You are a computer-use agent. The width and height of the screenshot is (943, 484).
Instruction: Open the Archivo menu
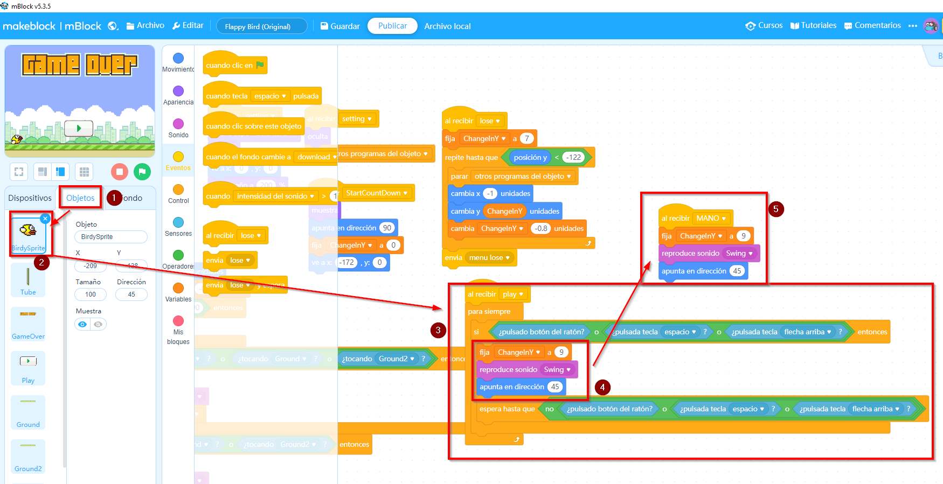pos(145,25)
